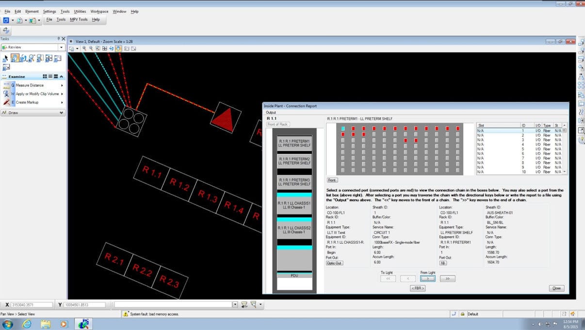The width and height of the screenshot is (585, 330).
Task: Activate the Zoom Out tool
Action: click(x=91, y=48)
